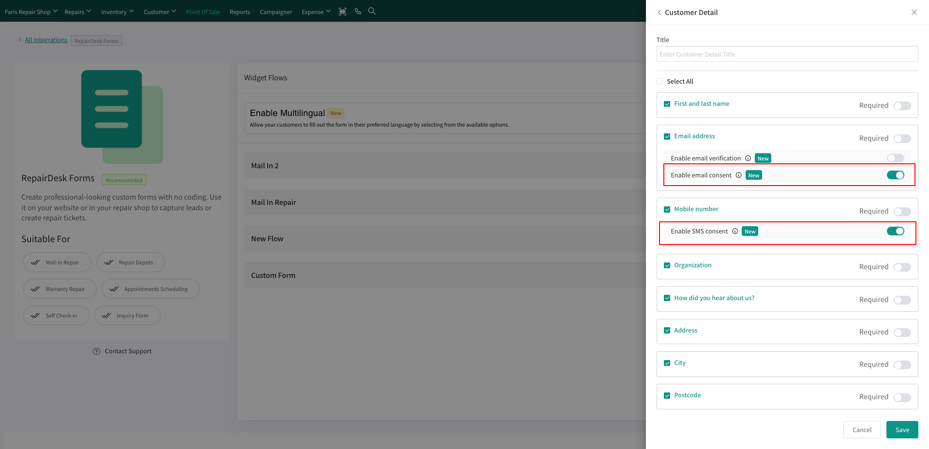Toggle Required for Address
The image size is (929, 449).
902,333
